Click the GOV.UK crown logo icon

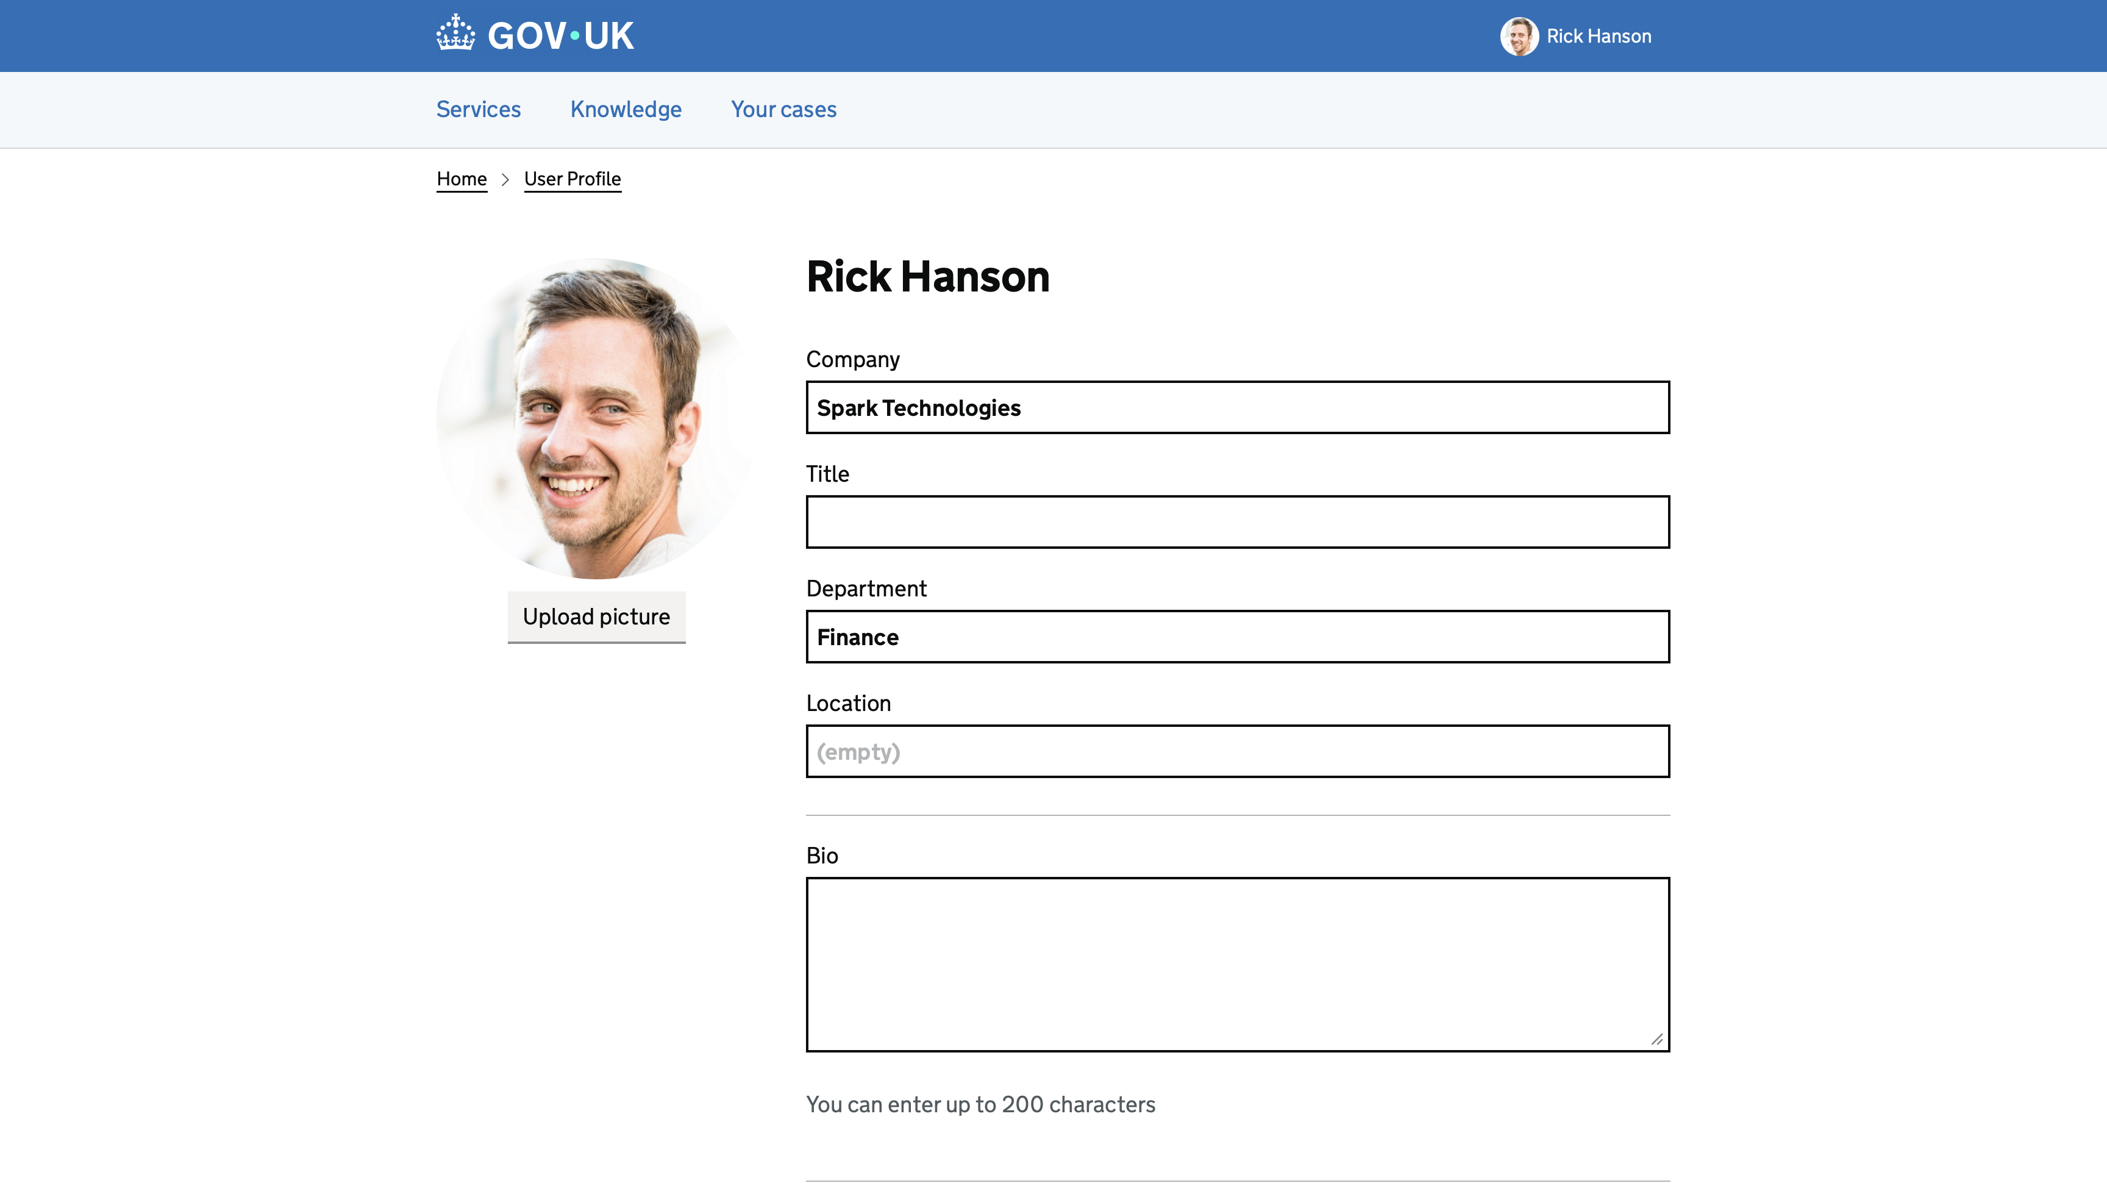point(455,33)
